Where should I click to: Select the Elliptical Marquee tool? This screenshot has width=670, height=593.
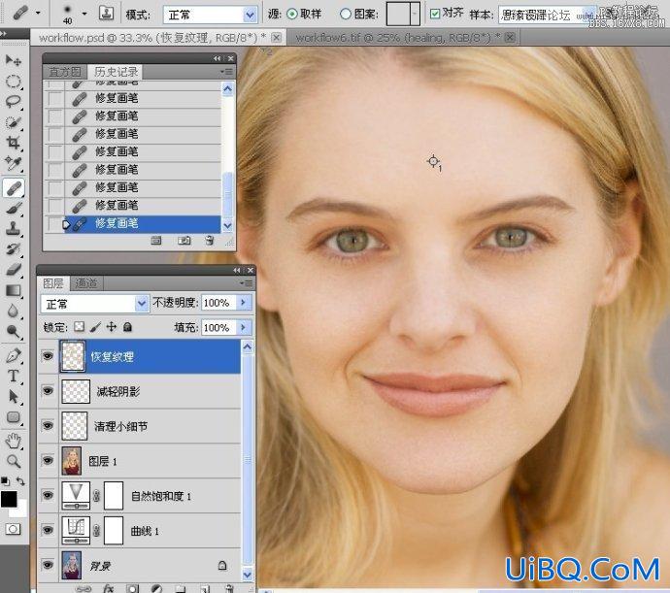pos(14,82)
